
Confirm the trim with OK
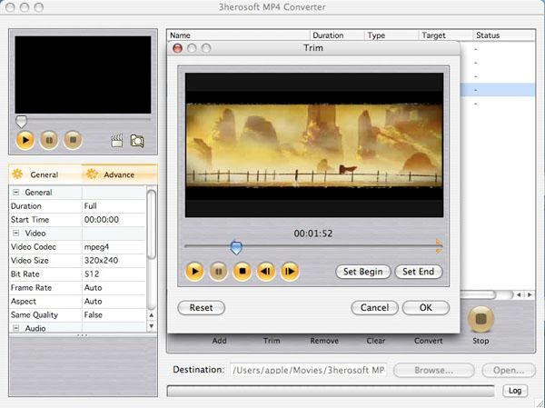pyautogui.click(x=425, y=308)
